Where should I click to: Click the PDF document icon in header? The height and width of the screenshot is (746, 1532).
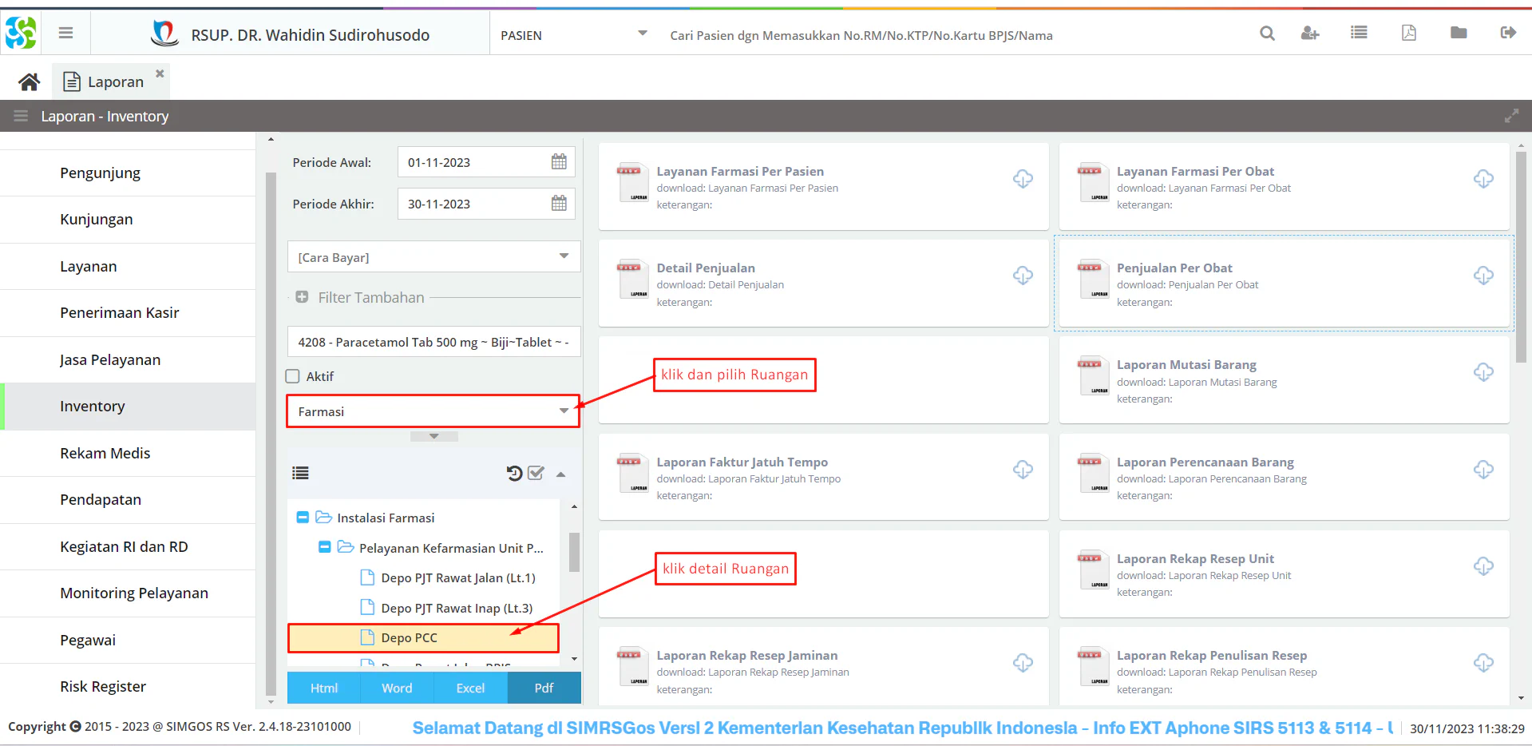pos(1409,33)
